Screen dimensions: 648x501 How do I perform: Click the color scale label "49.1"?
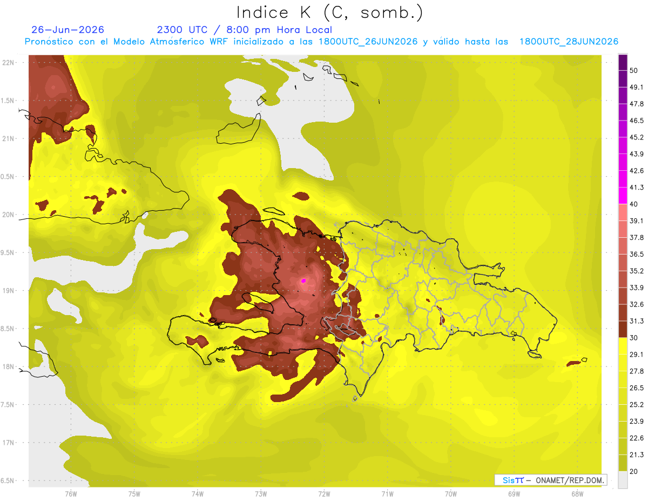pyautogui.click(x=637, y=87)
